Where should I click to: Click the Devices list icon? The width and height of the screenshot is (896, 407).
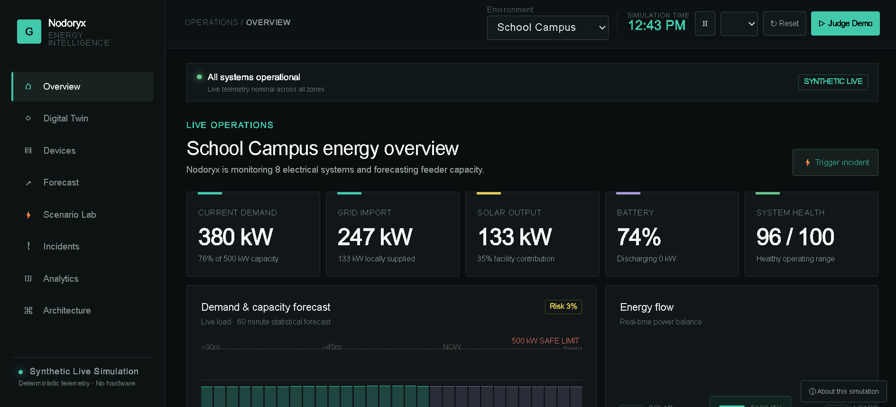click(28, 150)
